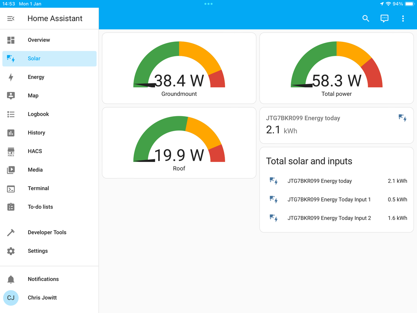
Task: Open the Assist chat icon
Action: pos(384,18)
